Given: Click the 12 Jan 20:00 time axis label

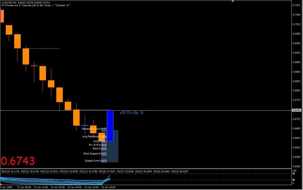Looking at the screenshot, I should coord(58,187).
